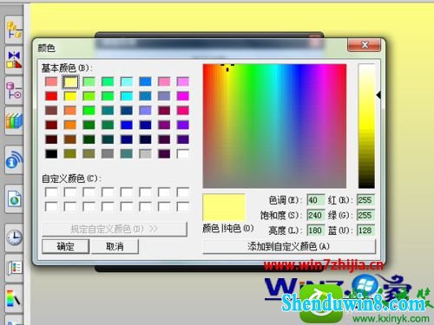Click the 红 red value field
Image resolution: width=434 pixels, height=325 pixels.
click(365, 200)
